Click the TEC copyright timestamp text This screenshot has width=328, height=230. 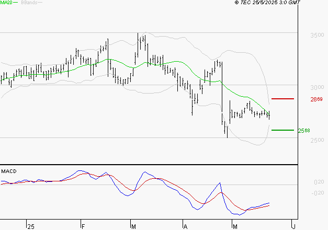(267, 3)
